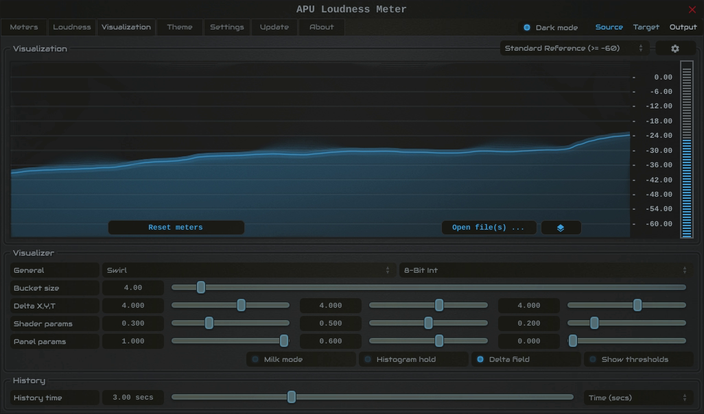Select the Output view
The height and width of the screenshot is (414, 704).
pos(683,27)
